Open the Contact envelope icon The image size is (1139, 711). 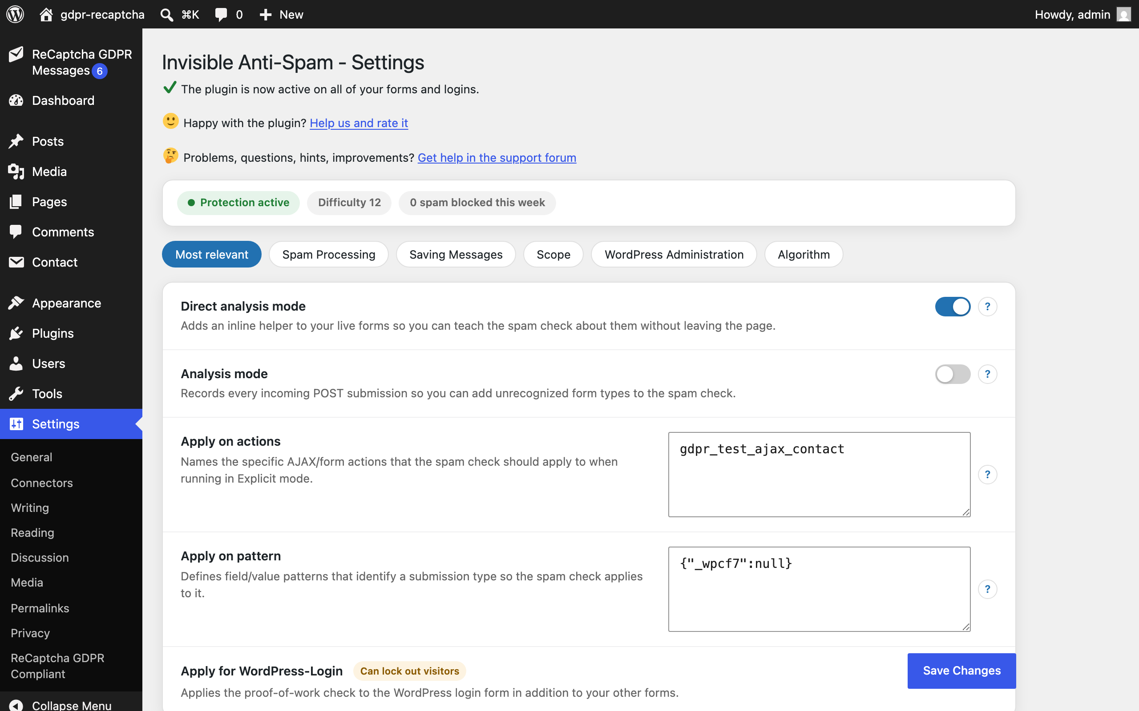(x=16, y=262)
